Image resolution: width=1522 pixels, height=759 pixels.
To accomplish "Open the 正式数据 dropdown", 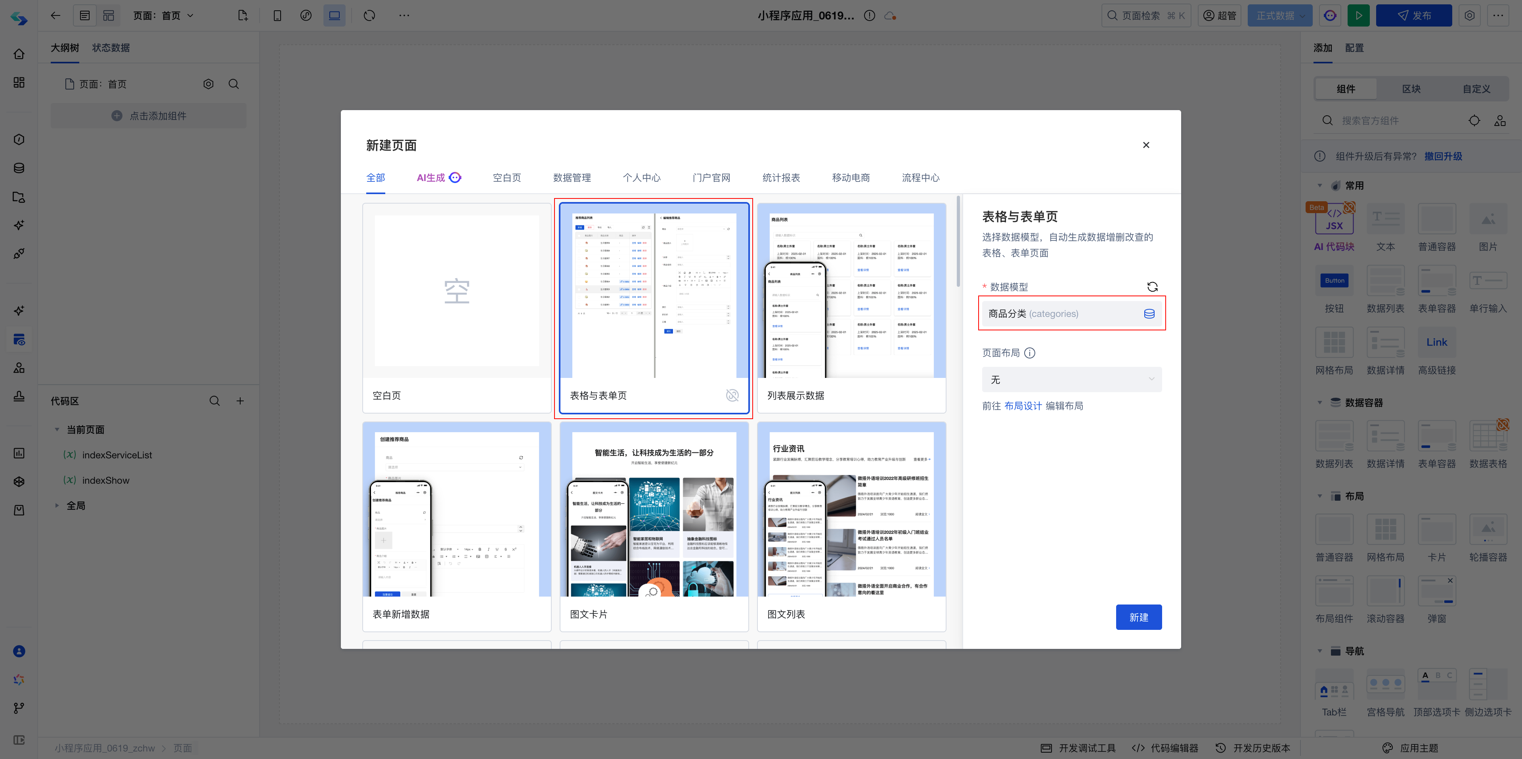I will 1280,16.
